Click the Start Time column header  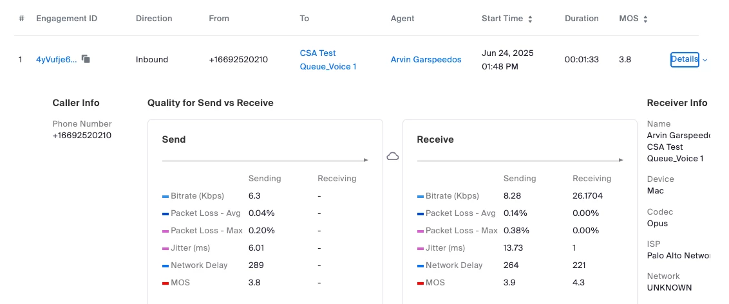click(x=502, y=19)
